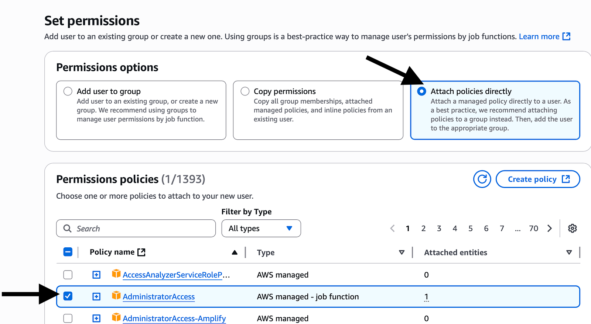Sort the Attached entities column

[x=569, y=252]
